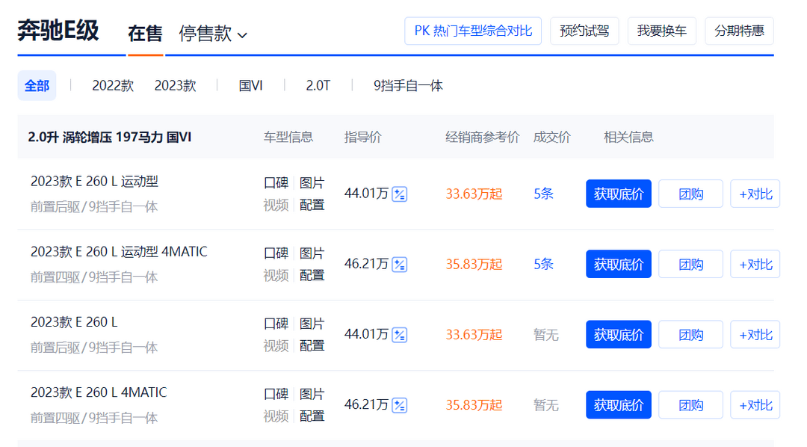View 配置 for E 260 L 运动型
807x447 pixels.
click(x=312, y=205)
